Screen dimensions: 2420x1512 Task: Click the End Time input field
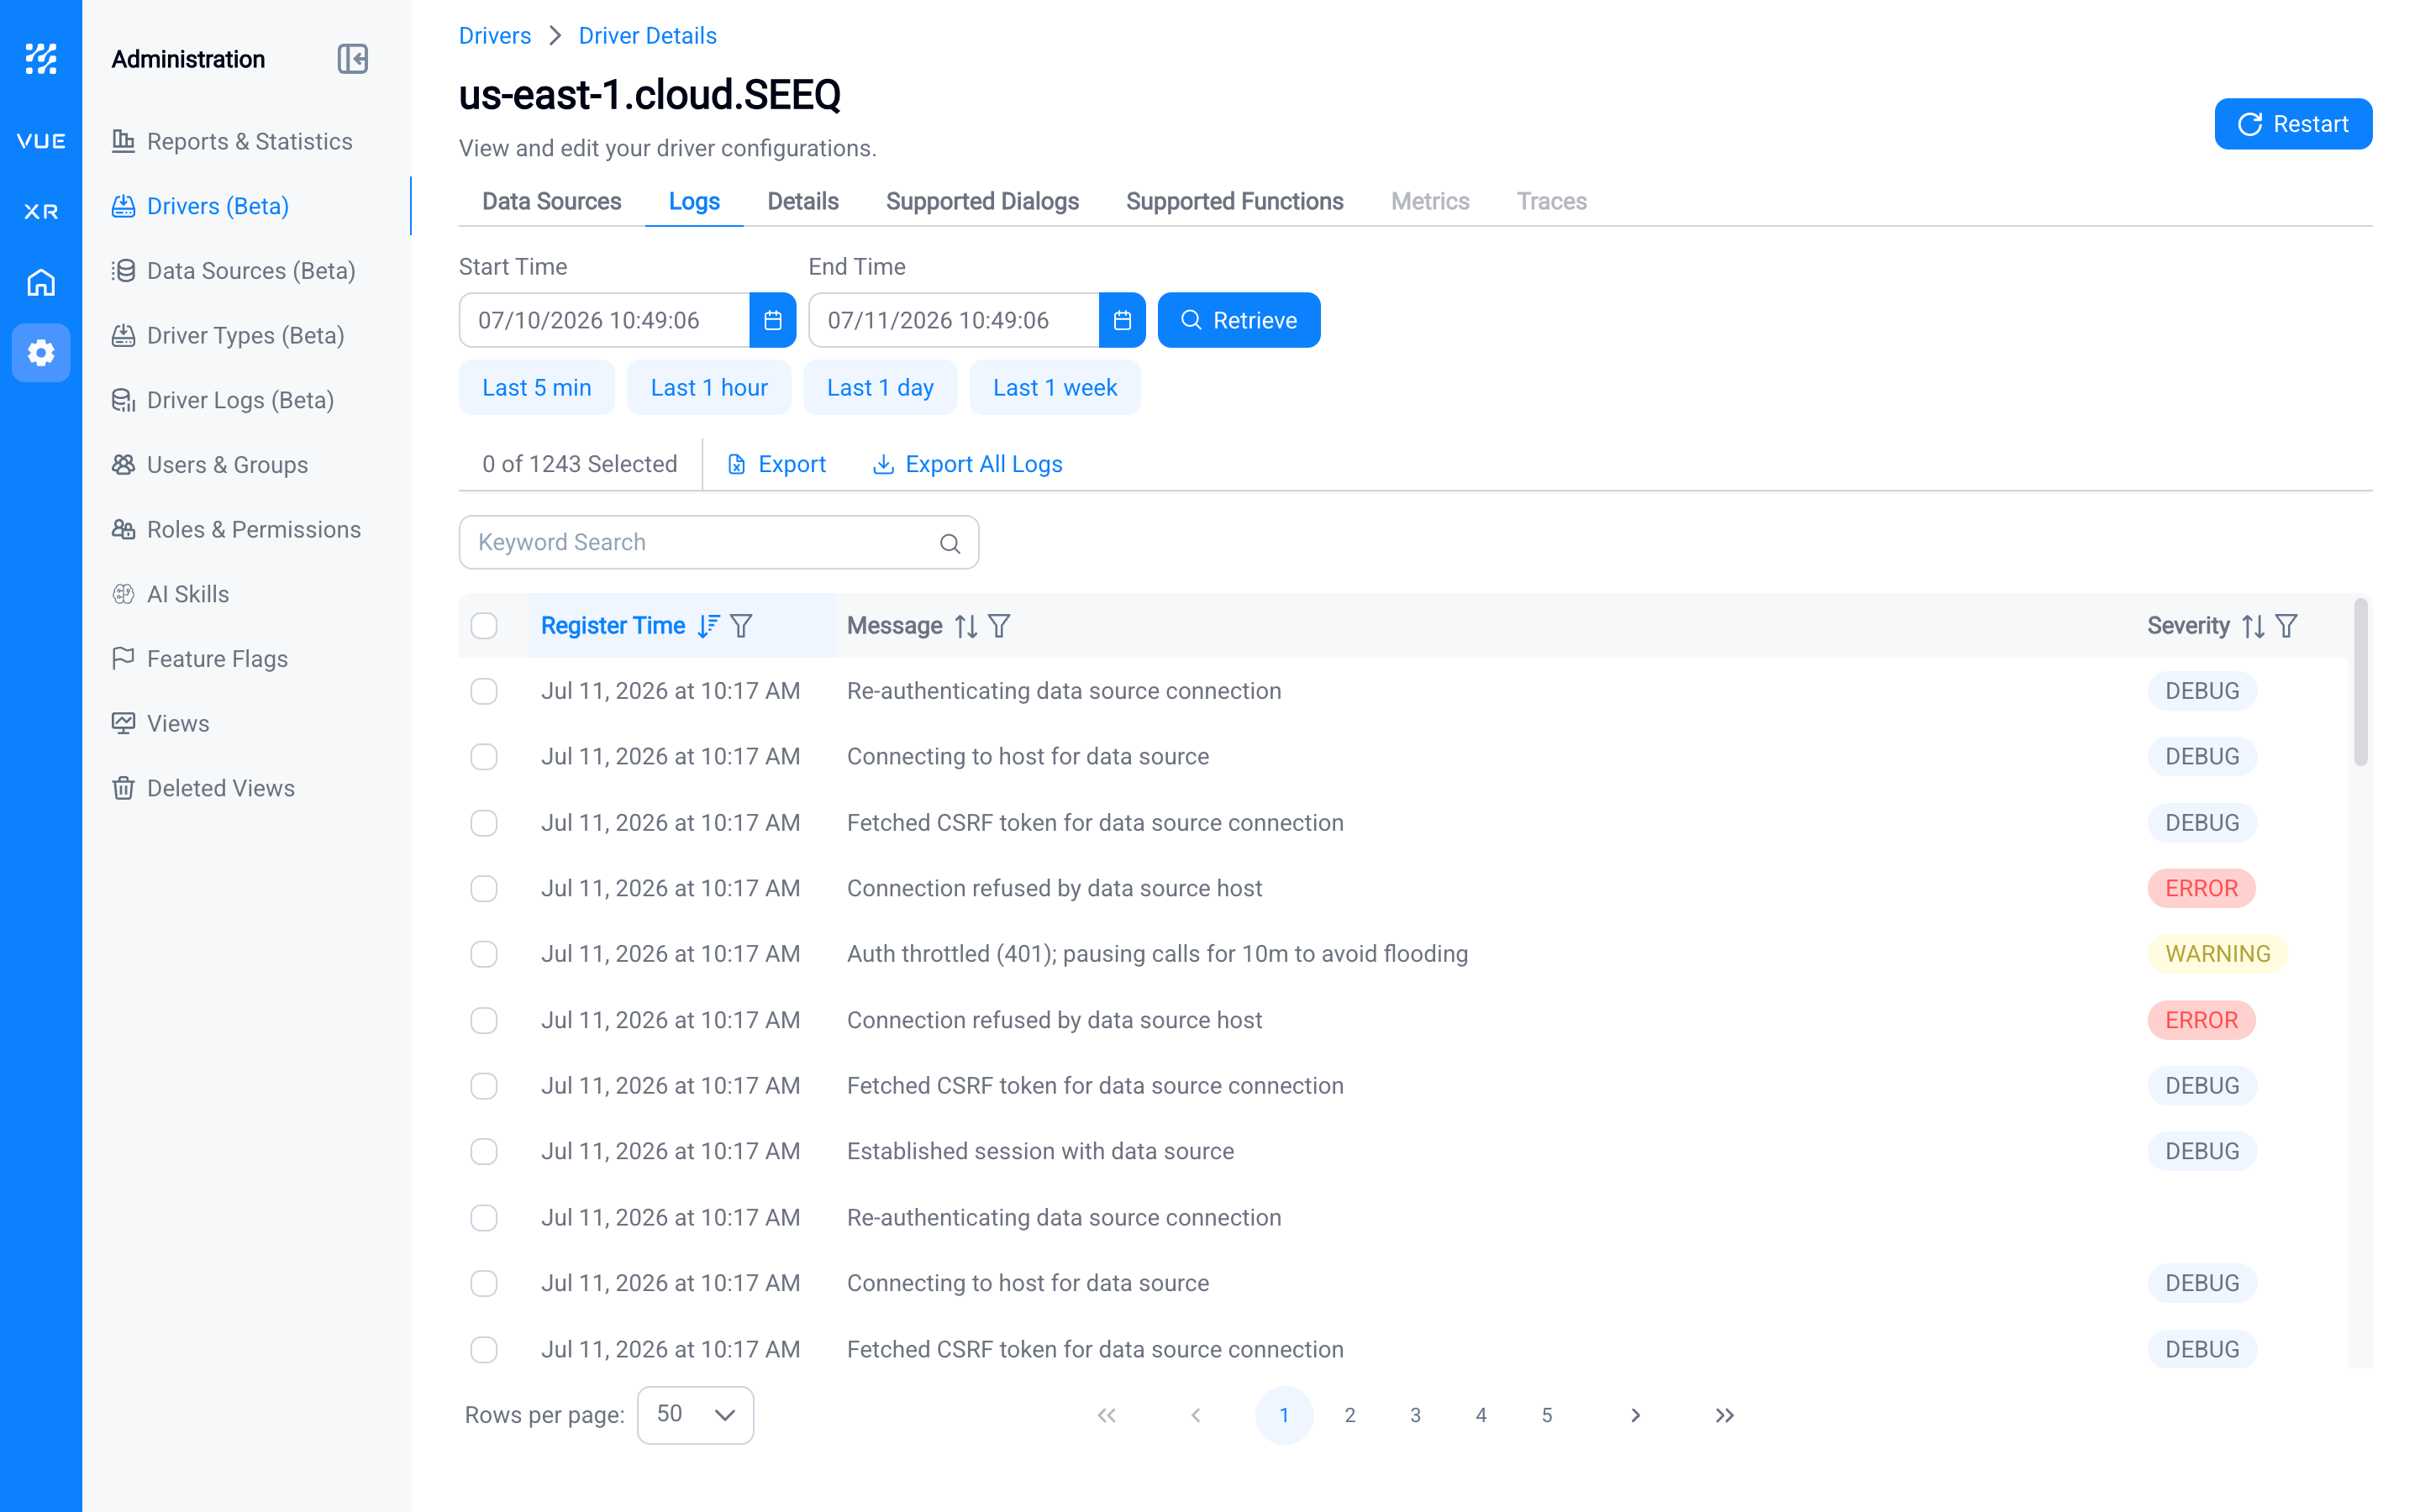[x=954, y=320]
